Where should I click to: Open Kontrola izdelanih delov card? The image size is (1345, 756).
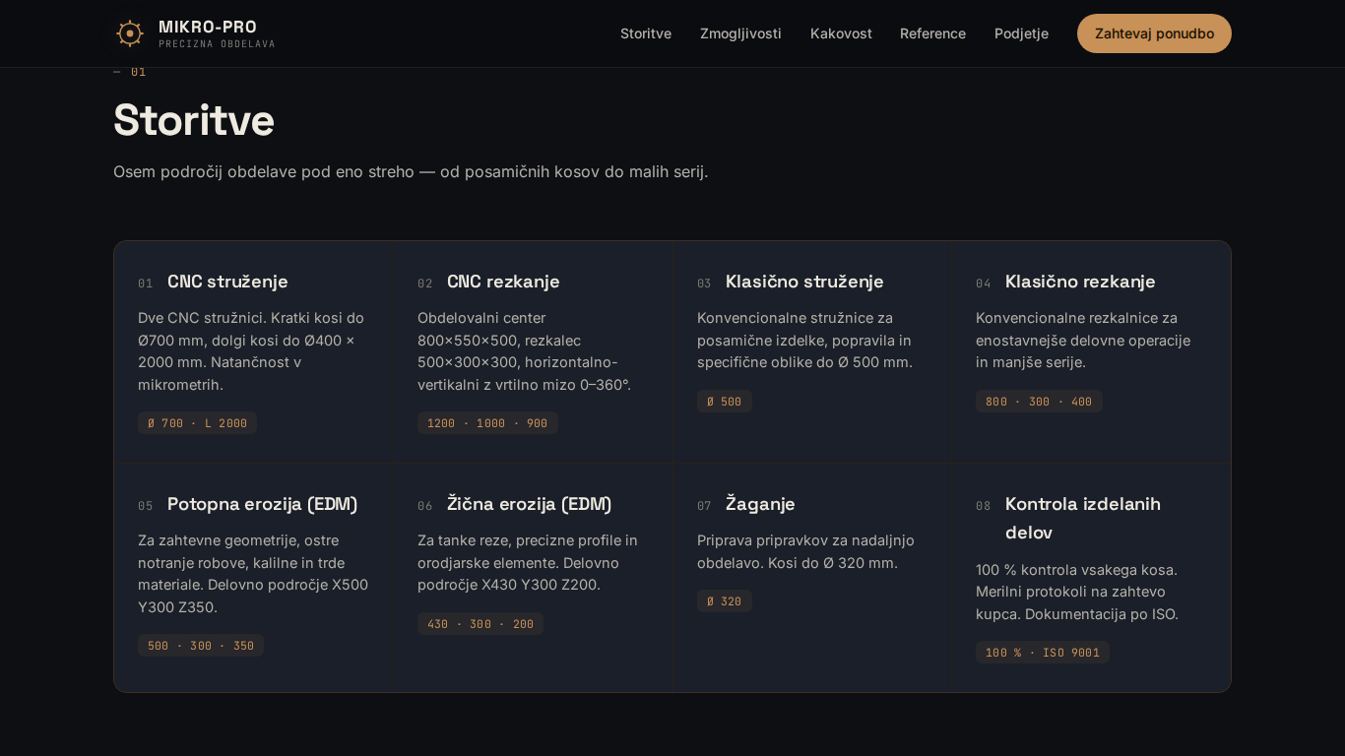(x=1082, y=518)
